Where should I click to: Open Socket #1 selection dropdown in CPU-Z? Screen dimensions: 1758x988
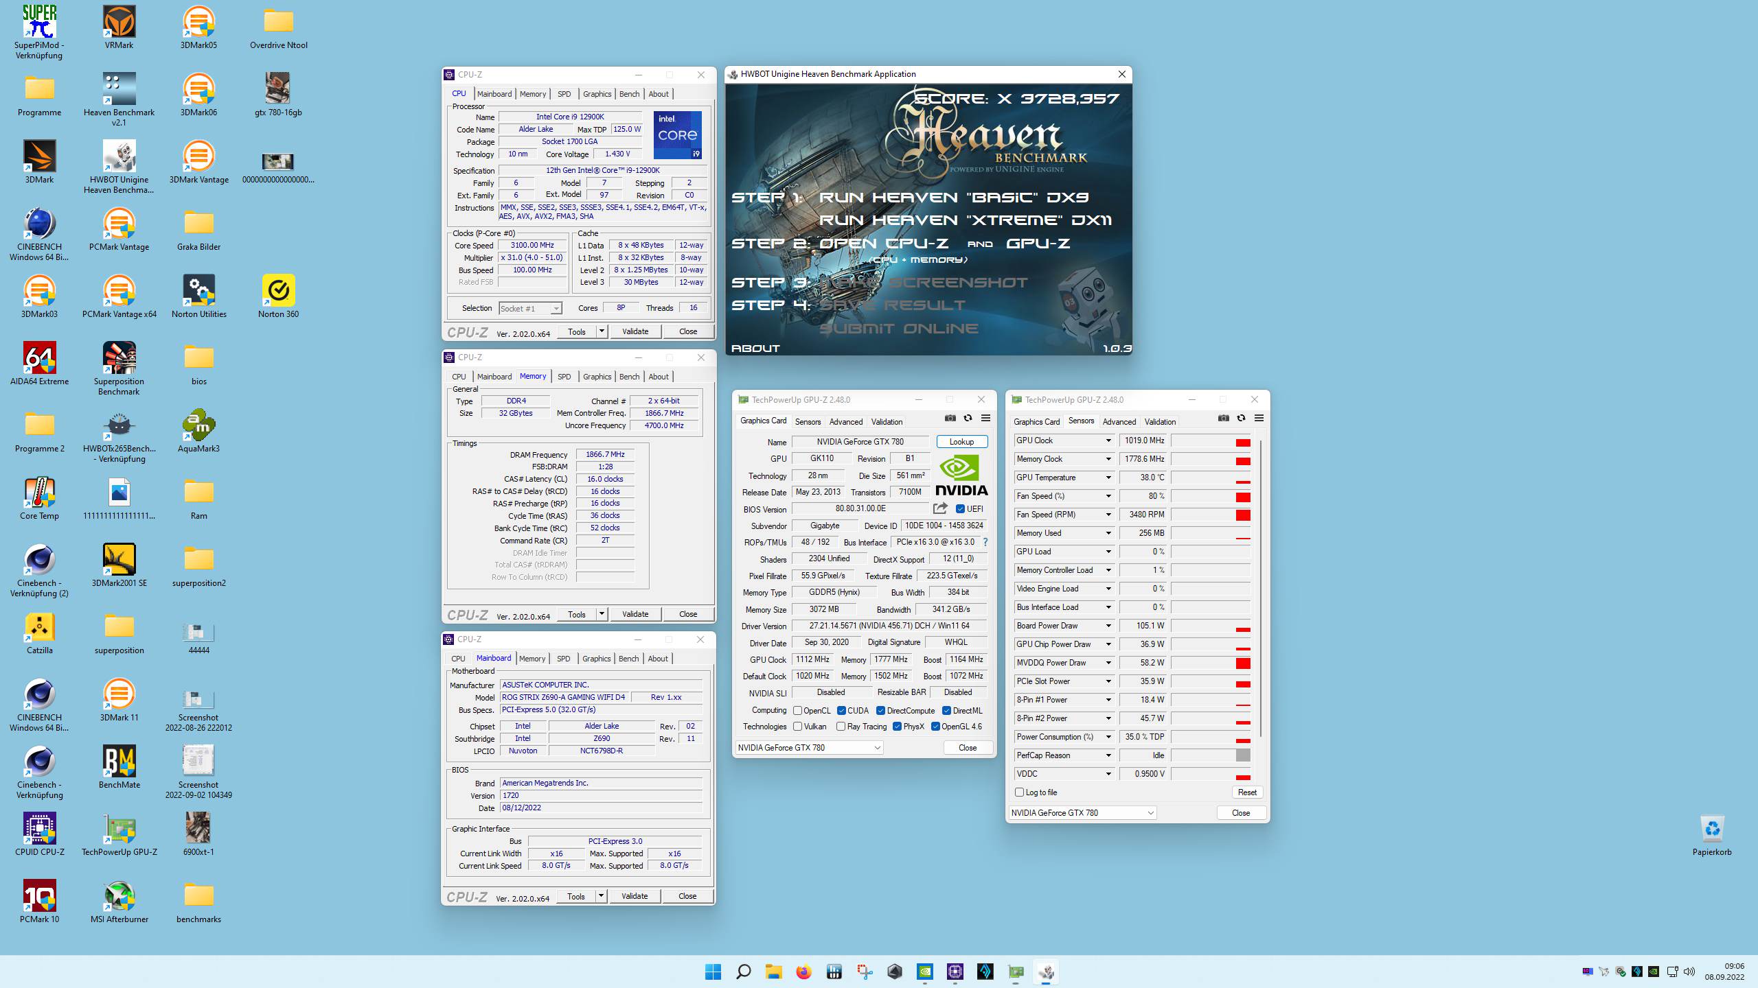[x=530, y=309]
